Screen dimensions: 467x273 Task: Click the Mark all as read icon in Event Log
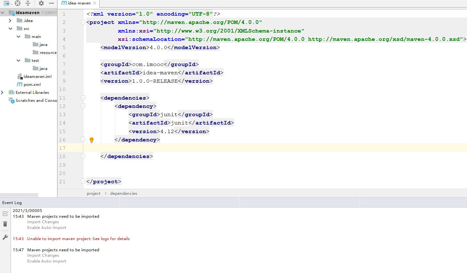[5, 214]
